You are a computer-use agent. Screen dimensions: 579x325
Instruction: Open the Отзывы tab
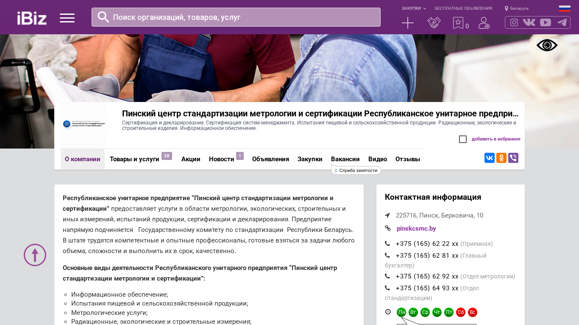point(408,159)
